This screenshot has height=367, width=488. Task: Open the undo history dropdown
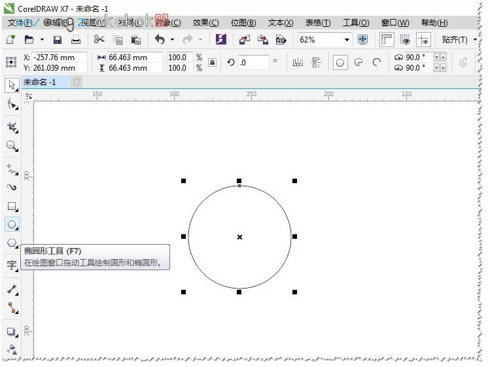(x=172, y=39)
